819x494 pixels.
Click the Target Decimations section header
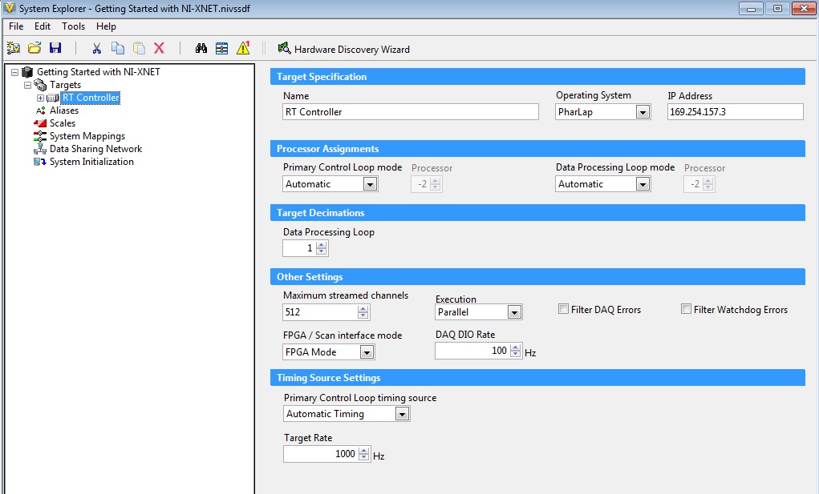point(537,213)
